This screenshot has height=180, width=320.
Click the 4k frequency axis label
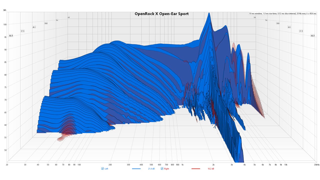click(x=244, y=165)
